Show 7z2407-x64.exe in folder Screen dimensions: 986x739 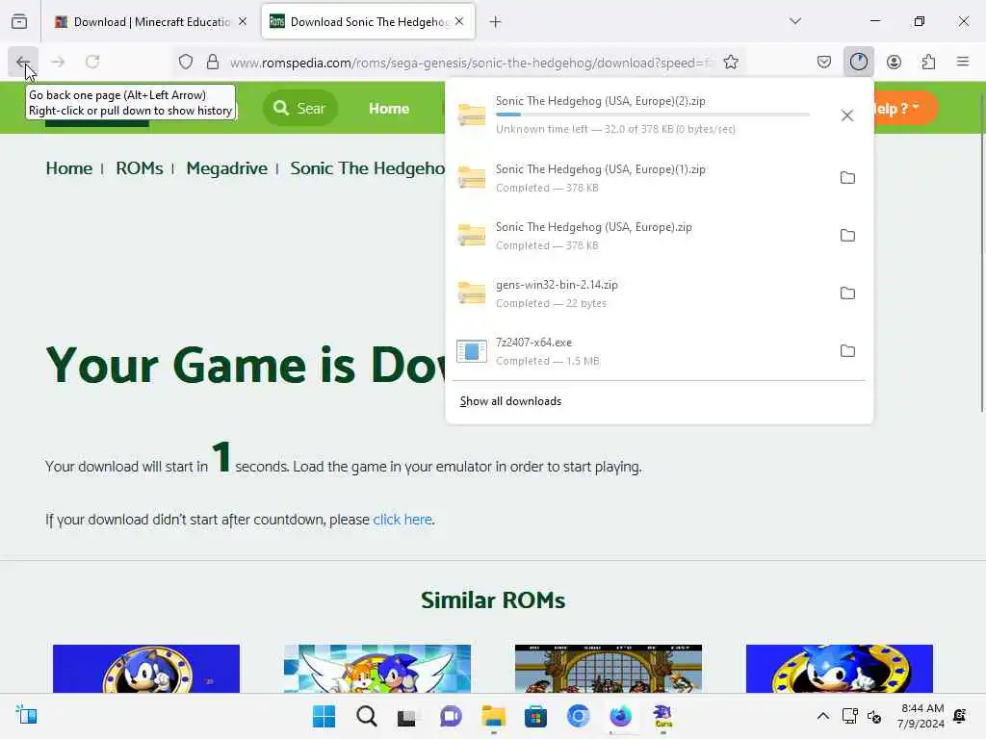click(x=847, y=351)
